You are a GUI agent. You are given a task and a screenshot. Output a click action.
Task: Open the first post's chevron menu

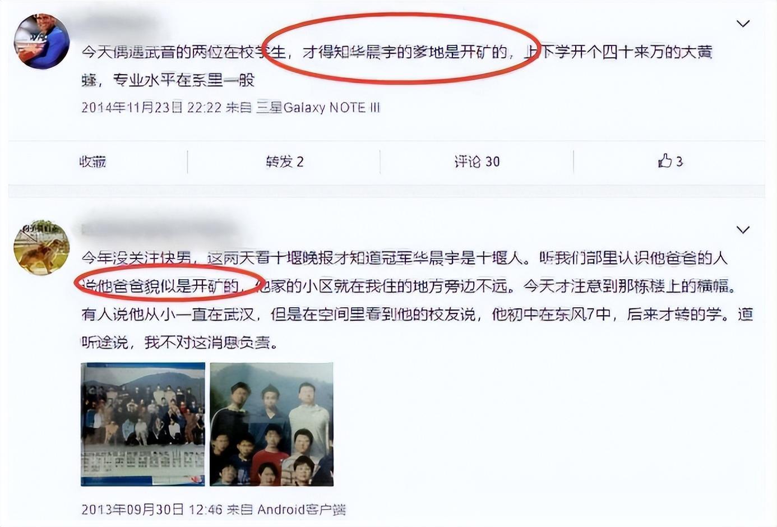click(x=743, y=24)
